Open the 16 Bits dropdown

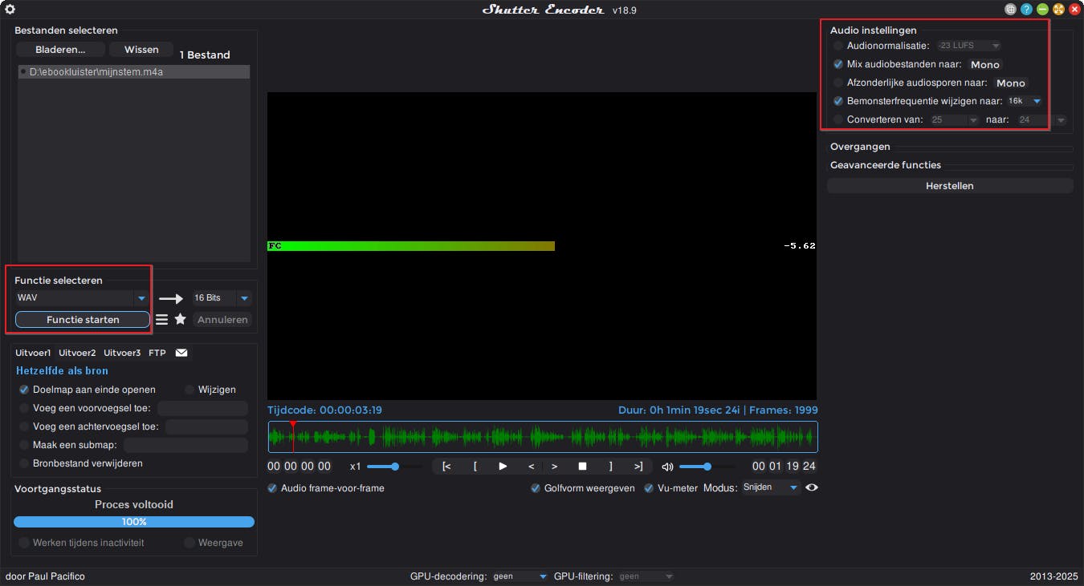222,297
